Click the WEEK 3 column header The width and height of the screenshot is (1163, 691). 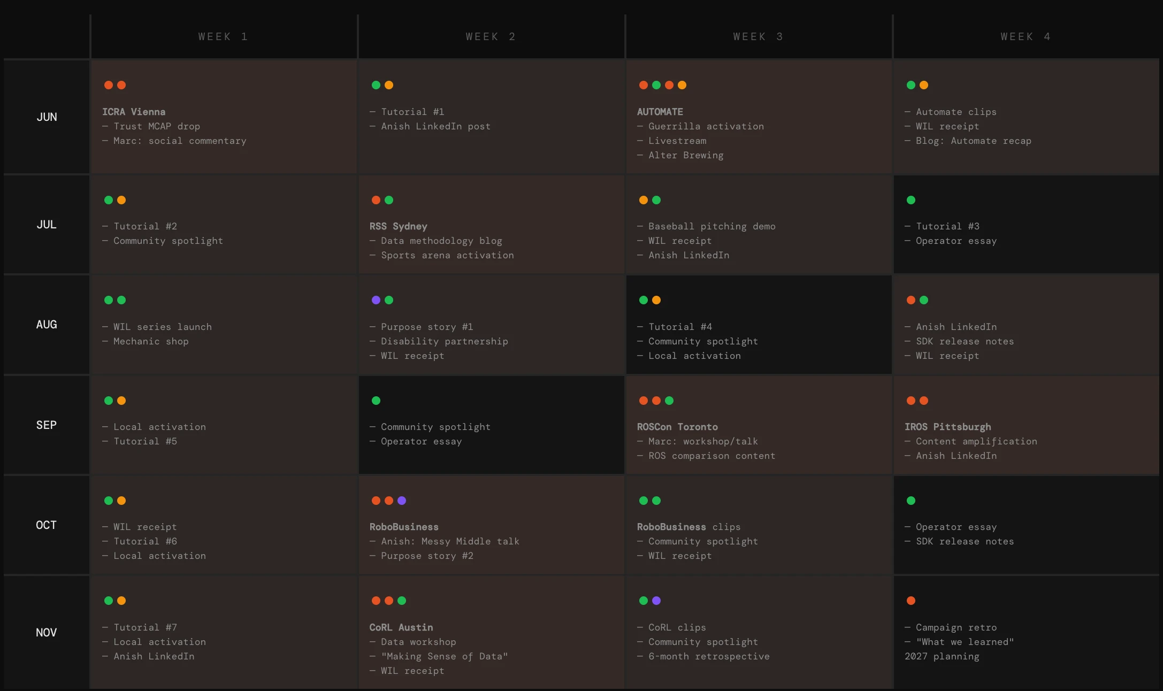click(758, 36)
